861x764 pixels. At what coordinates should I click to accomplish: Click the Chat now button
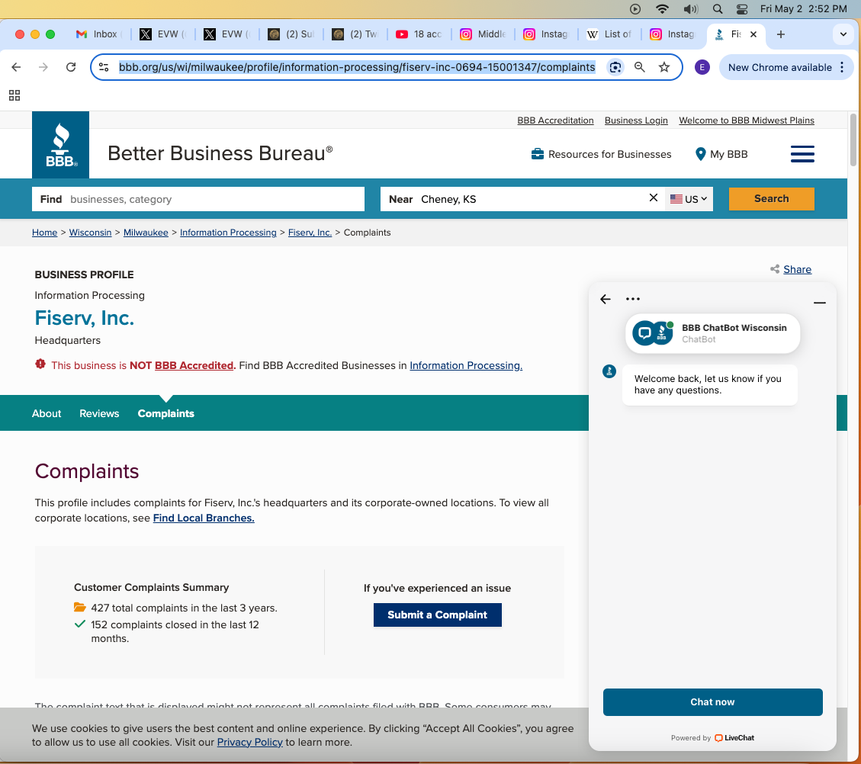coord(712,702)
